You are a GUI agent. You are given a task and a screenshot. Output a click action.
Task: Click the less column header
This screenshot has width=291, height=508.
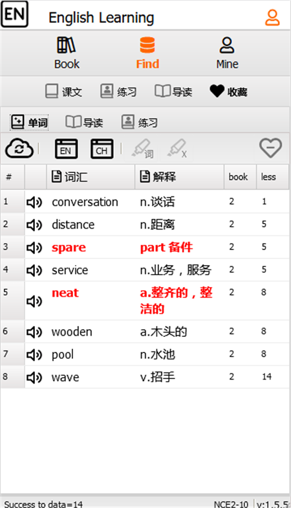[273, 177]
